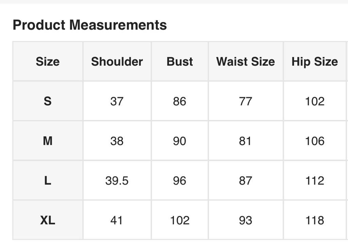Select the bust value 86 for size S
348x244 pixels.
(x=179, y=101)
